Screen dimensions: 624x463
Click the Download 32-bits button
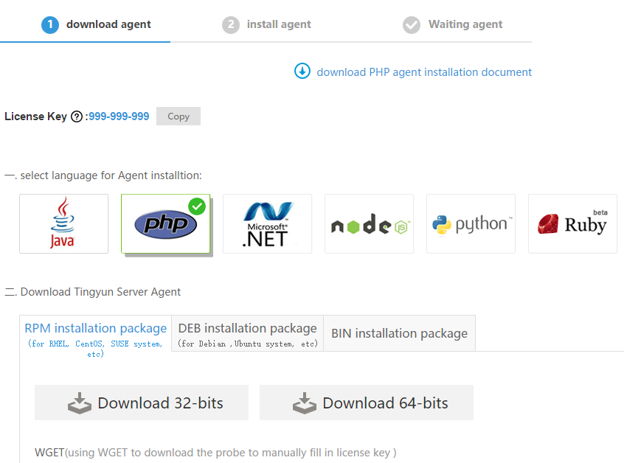coord(142,403)
